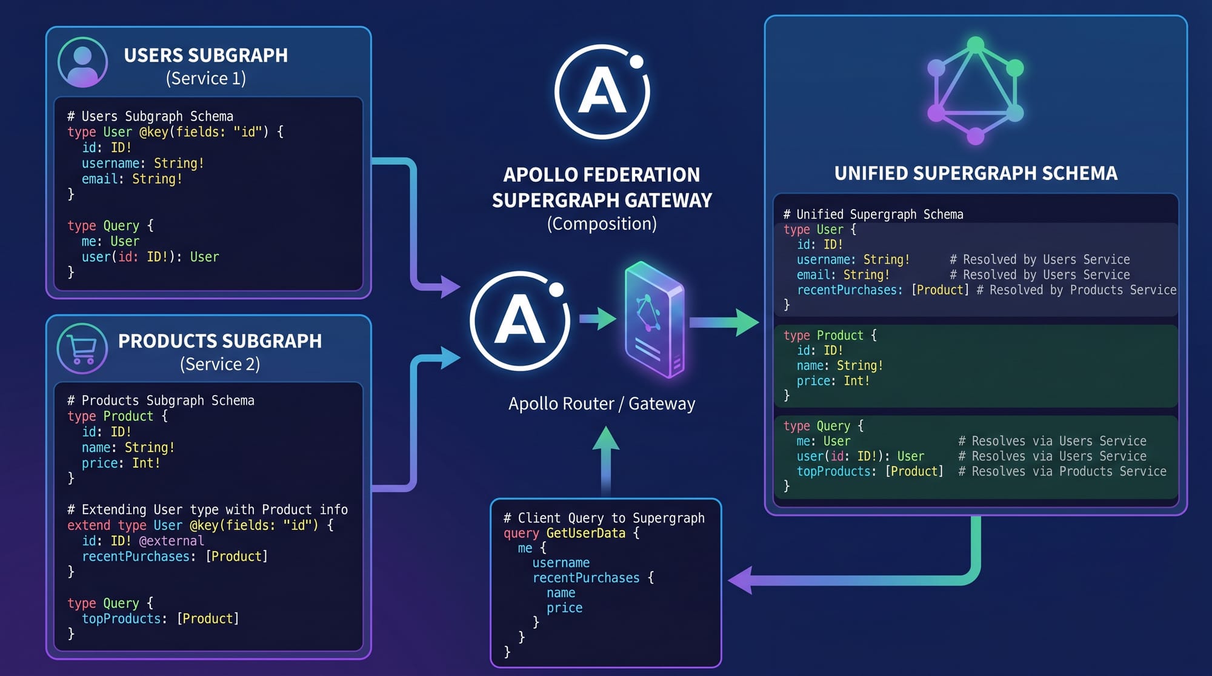Click the Apollo Router server icon
Screen dimensions: 1212x676
[654, 320]
